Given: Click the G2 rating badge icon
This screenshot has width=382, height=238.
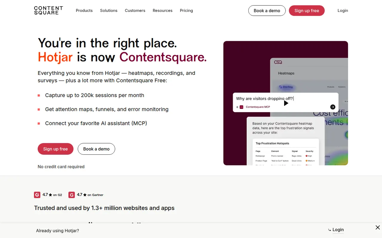Looking at the screenshot, I should [37, 195].
